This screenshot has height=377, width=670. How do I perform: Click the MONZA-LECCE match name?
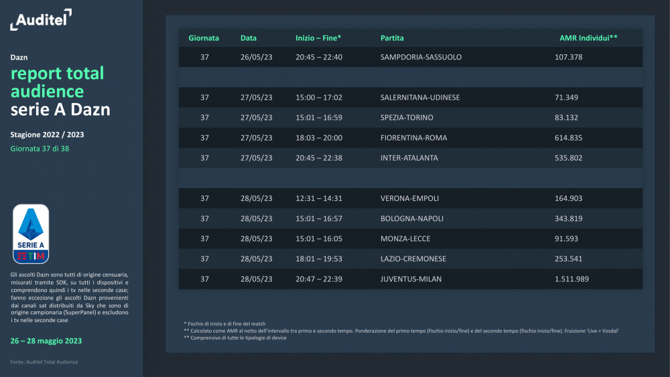click(x=405, y=238)
